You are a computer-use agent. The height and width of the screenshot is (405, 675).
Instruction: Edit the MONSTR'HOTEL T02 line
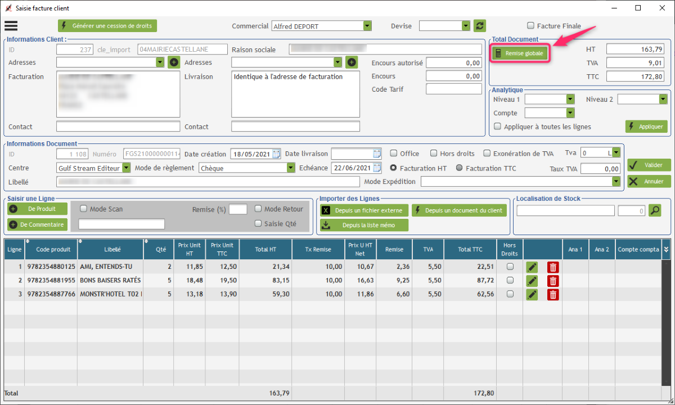[x=532, y=294]
